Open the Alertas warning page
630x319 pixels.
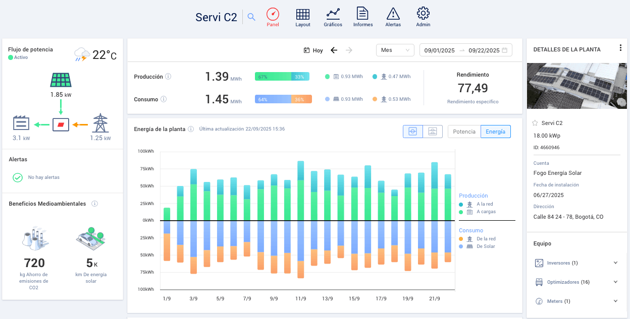point(393,17)
